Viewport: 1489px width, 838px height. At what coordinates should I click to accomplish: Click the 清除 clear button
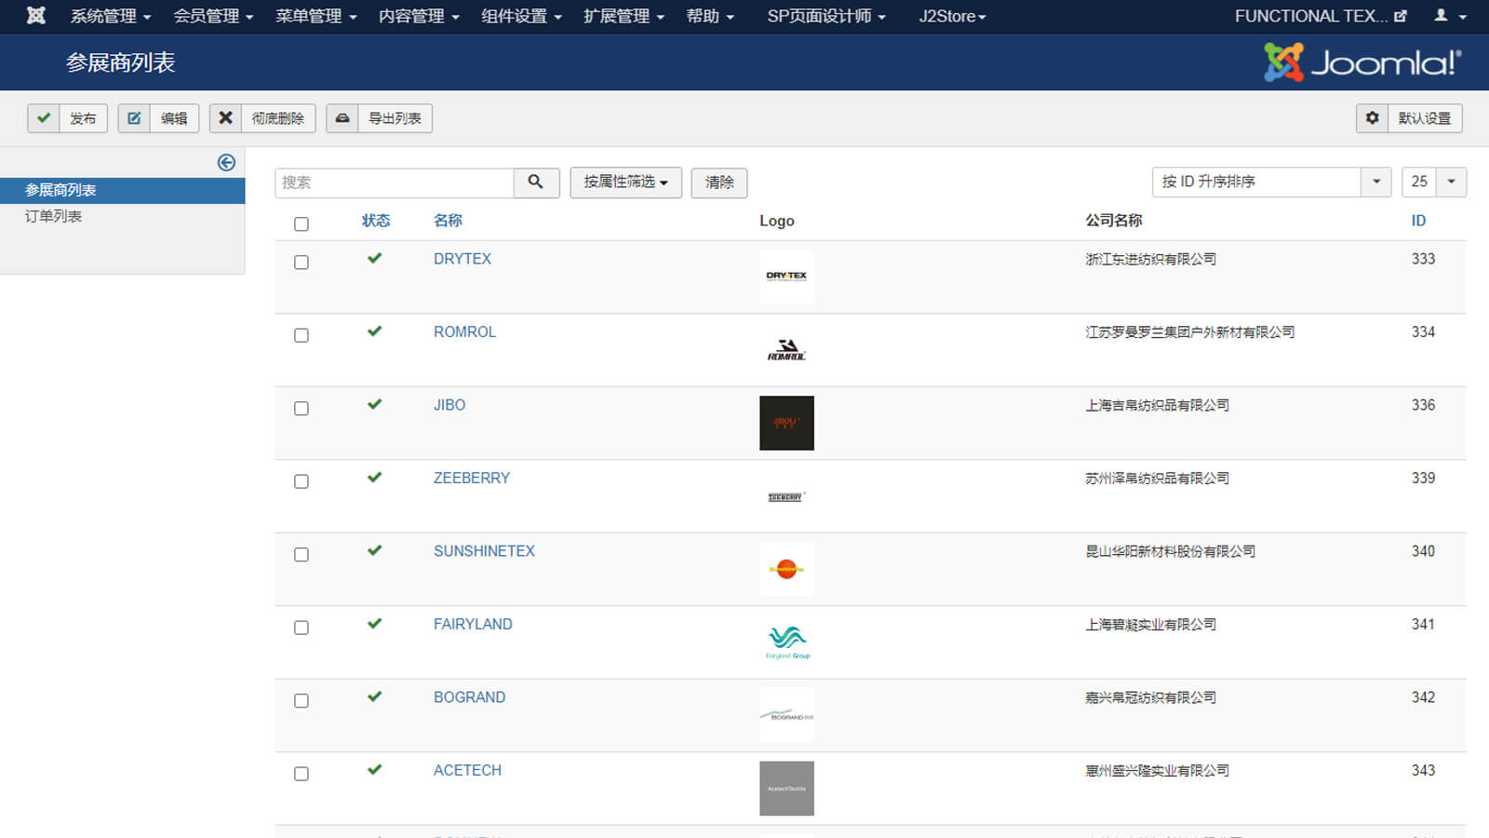tap(719, 182)
